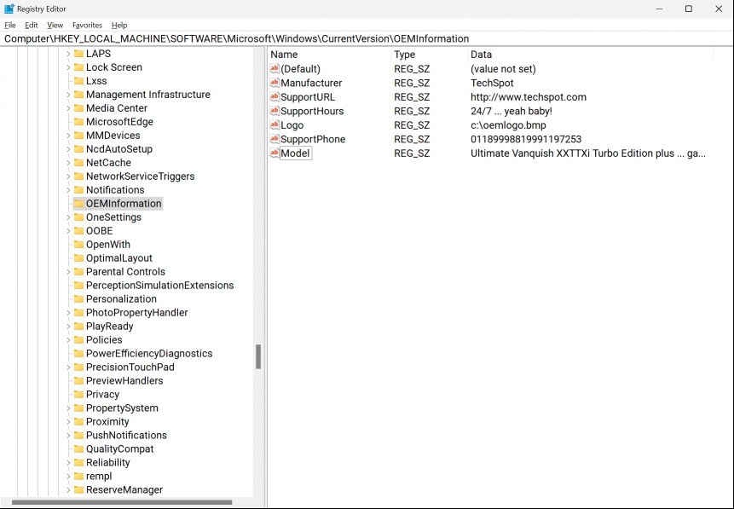Expand the PrecisionTouchPad key

[68, 367]
